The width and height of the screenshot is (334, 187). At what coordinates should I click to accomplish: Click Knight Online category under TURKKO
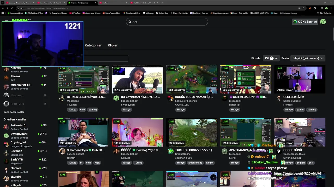click(x=183, y=154)
